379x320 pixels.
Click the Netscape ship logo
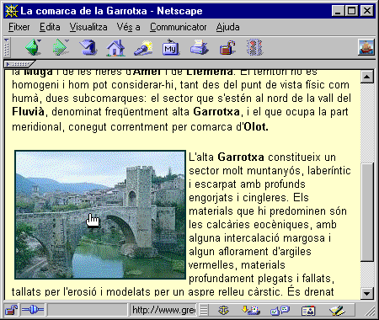[x=366, y=47]
